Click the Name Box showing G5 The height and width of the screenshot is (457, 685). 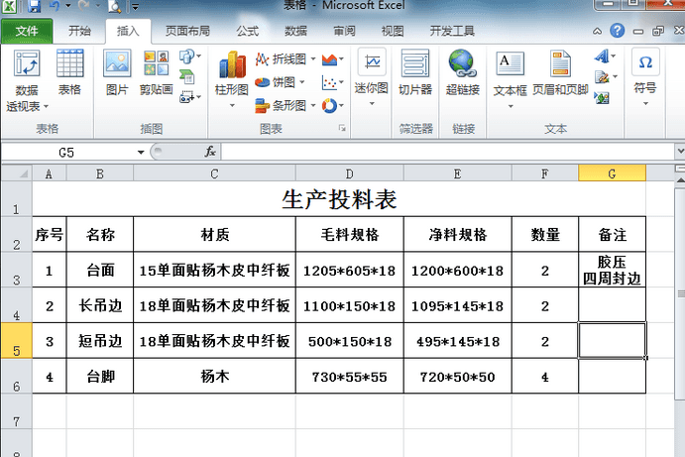pos(68,152)
